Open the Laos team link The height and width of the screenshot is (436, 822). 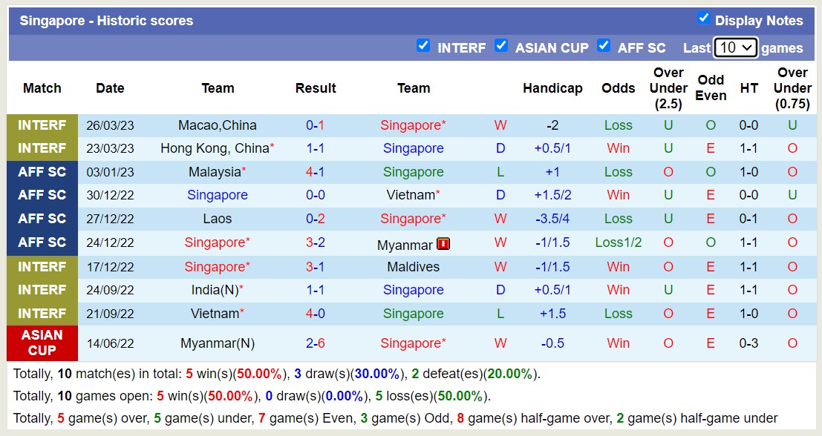(x=218, y=219)
